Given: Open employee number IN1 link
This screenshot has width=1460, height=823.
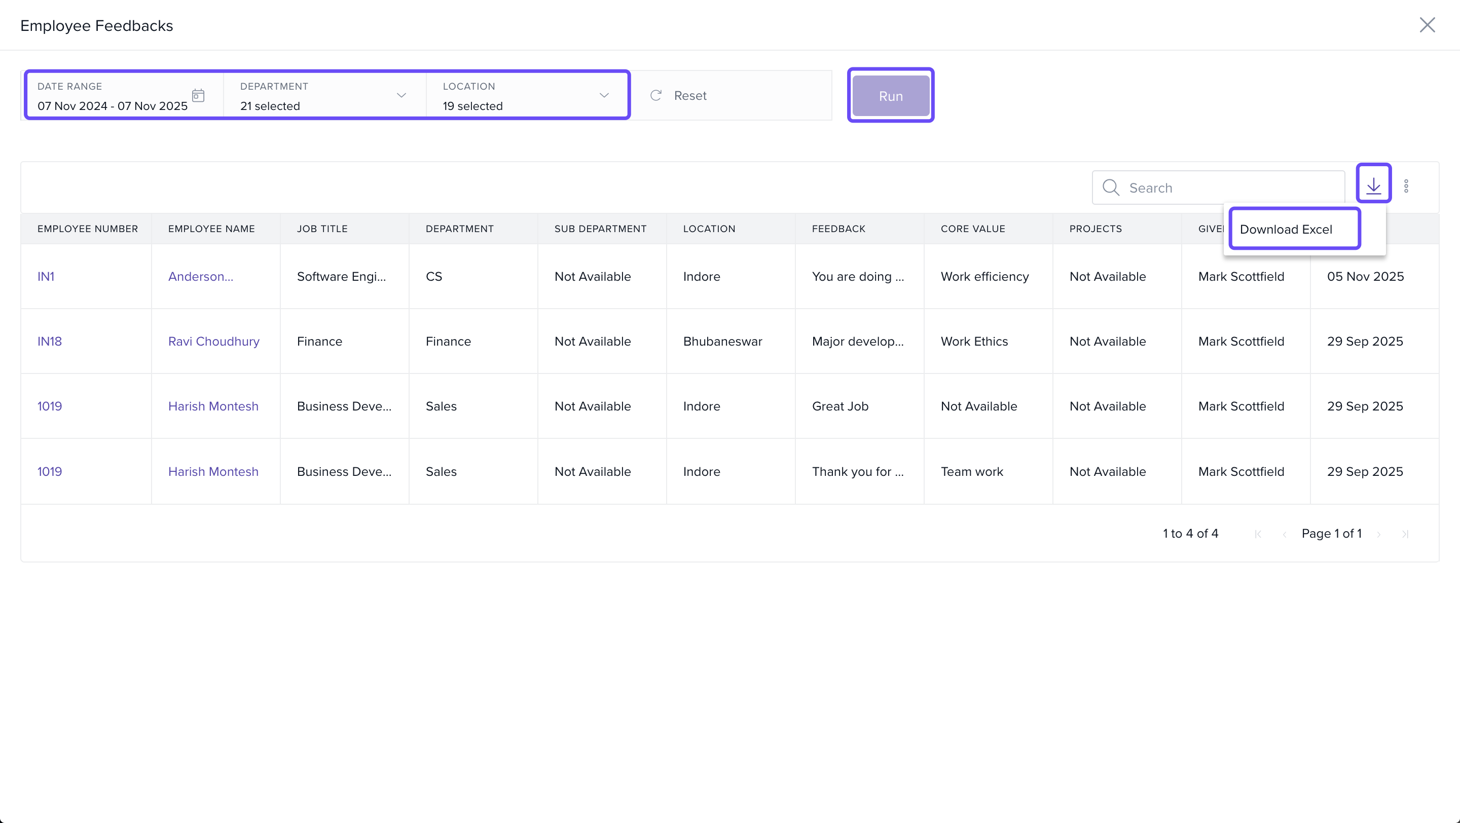Looking at the screenshot, I should pos(46,276).
